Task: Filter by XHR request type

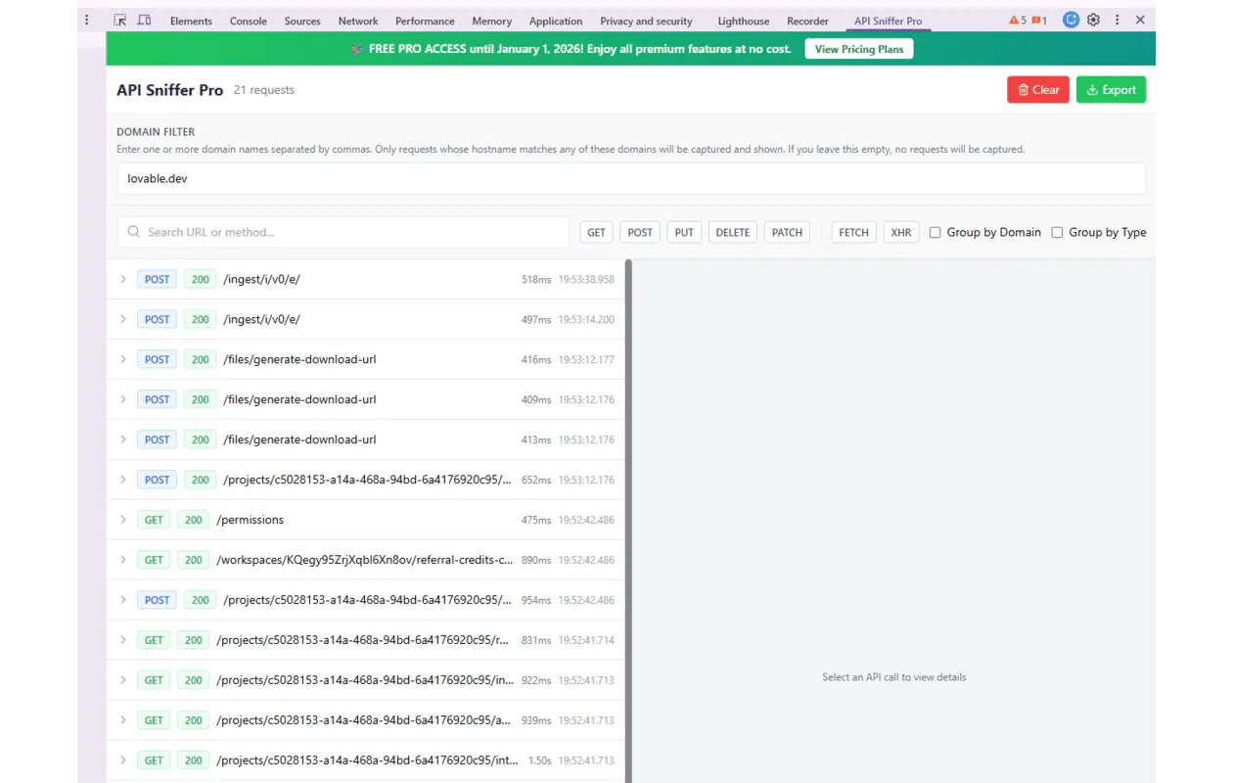Action: [901, 232]
